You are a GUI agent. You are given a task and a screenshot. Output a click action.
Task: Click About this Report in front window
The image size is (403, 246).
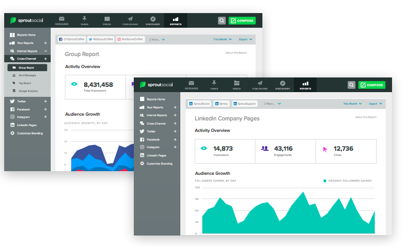tap(366, 117)
